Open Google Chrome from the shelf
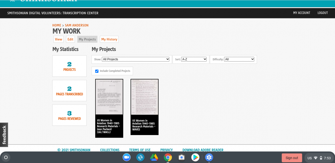335x163 pixels. [x=168, y=157]
